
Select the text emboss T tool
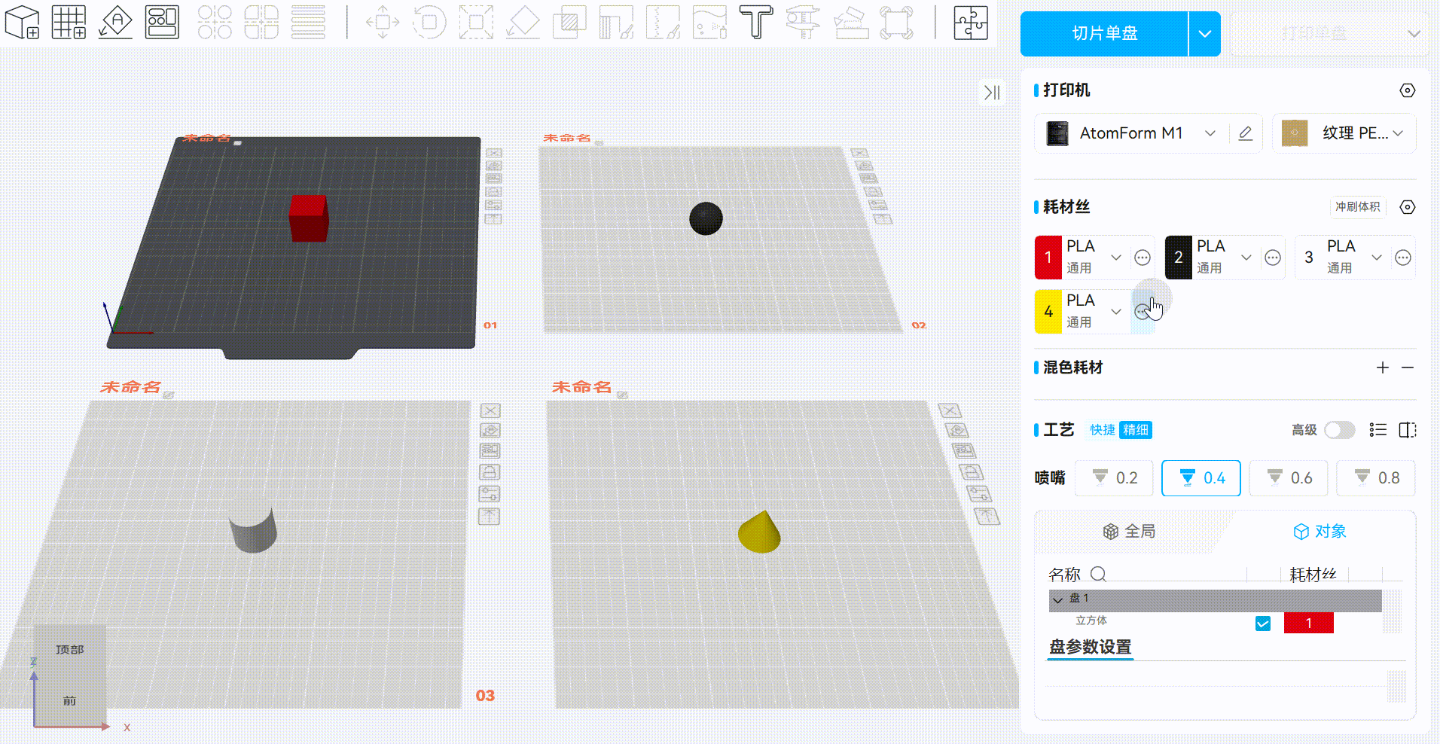756,23
